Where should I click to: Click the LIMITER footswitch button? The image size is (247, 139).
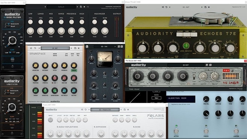(x=236, y=131)
